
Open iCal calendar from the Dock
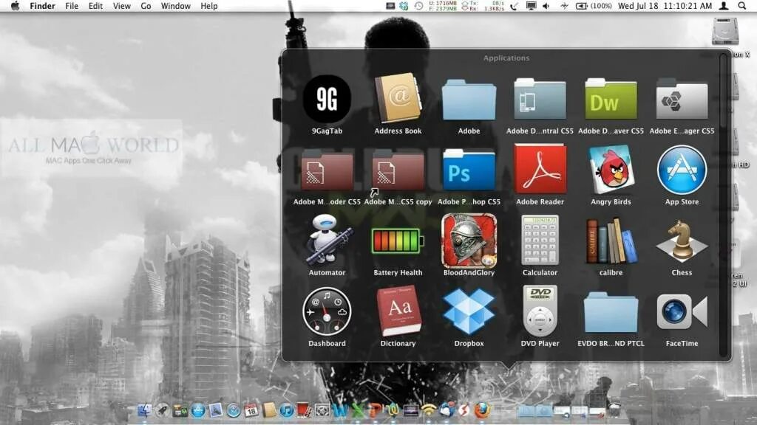coord(251,410)
